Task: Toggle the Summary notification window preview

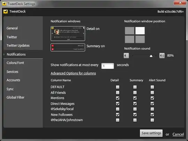Action: click(68, 48)
